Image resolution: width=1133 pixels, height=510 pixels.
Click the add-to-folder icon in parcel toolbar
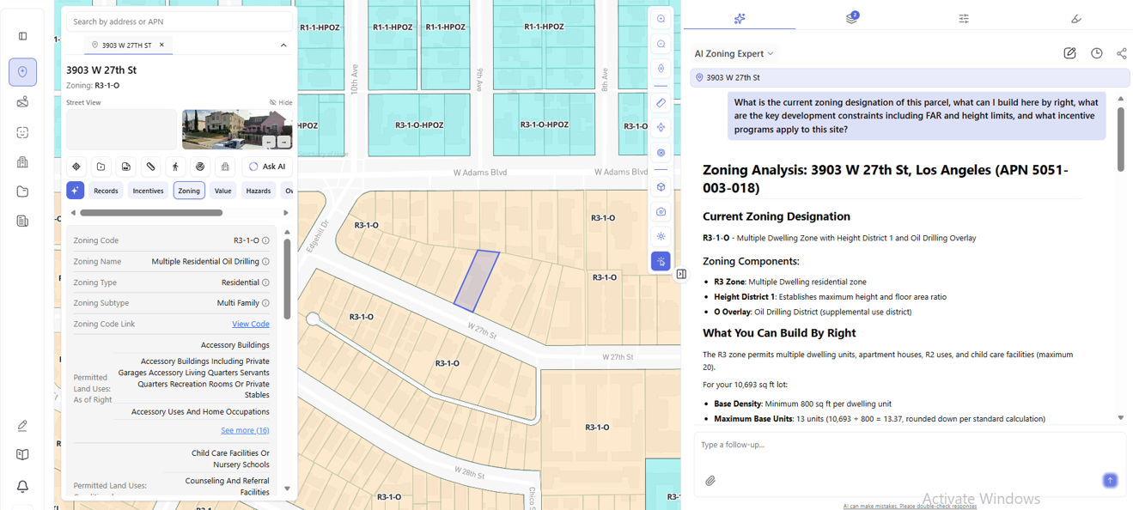pos(101,167)
